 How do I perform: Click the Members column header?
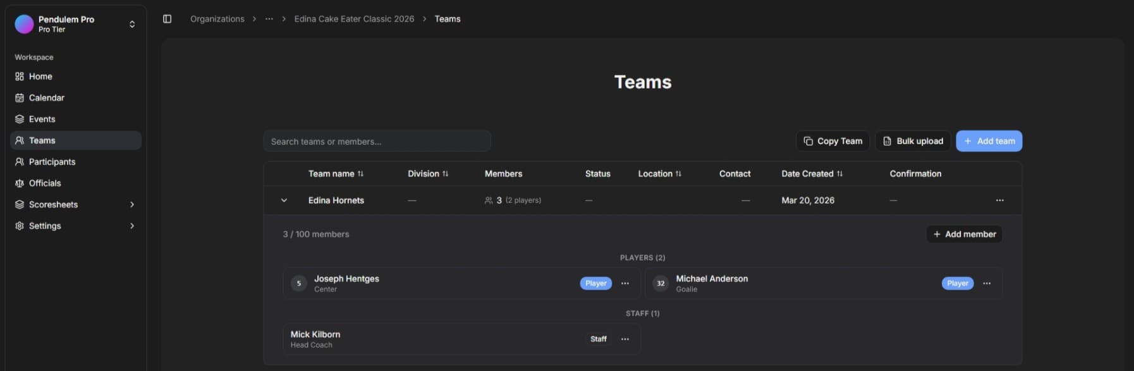503,174
